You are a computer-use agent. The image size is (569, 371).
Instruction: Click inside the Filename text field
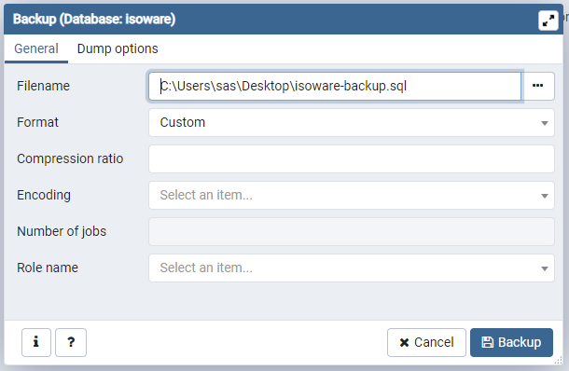tap(335, 86)
